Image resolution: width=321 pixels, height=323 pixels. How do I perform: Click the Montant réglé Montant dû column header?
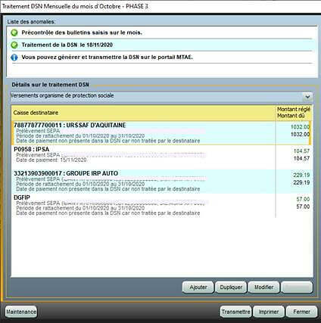click(294, 113)
